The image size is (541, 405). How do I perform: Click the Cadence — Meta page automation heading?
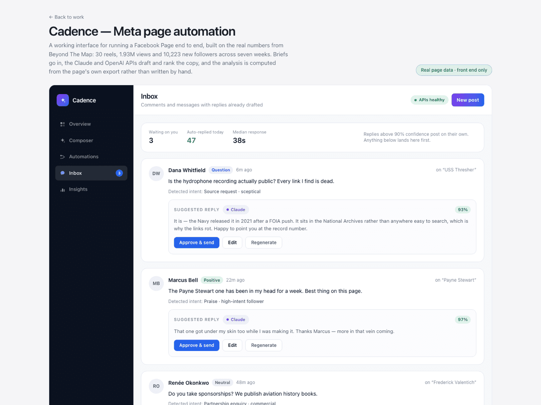click(142, 32)
